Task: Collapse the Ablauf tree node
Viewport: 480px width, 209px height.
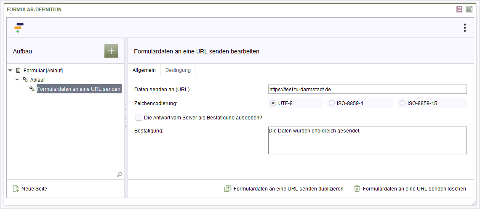Action: pyautogui.click(x=17, y=80)
